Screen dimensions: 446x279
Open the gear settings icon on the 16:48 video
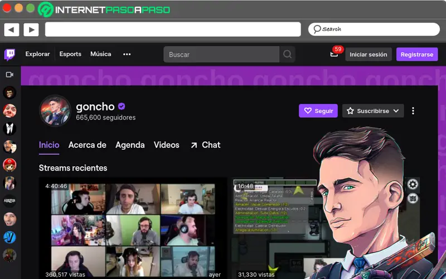pyautogui.click(x=413, y=185)
